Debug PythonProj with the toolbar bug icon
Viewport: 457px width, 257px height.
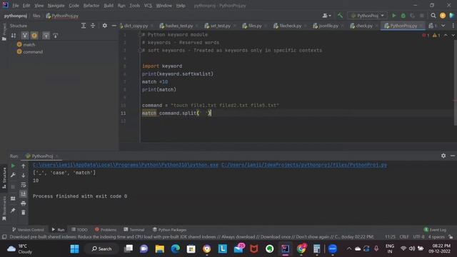pos(403,16)
